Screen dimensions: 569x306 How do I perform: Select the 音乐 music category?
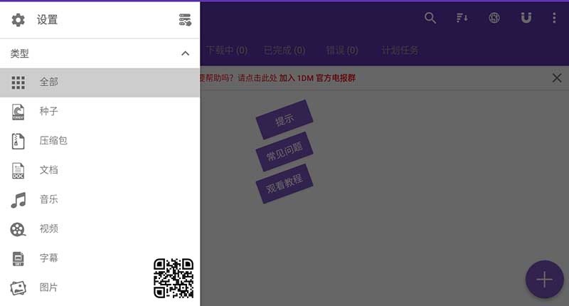(x=48, y=199)
